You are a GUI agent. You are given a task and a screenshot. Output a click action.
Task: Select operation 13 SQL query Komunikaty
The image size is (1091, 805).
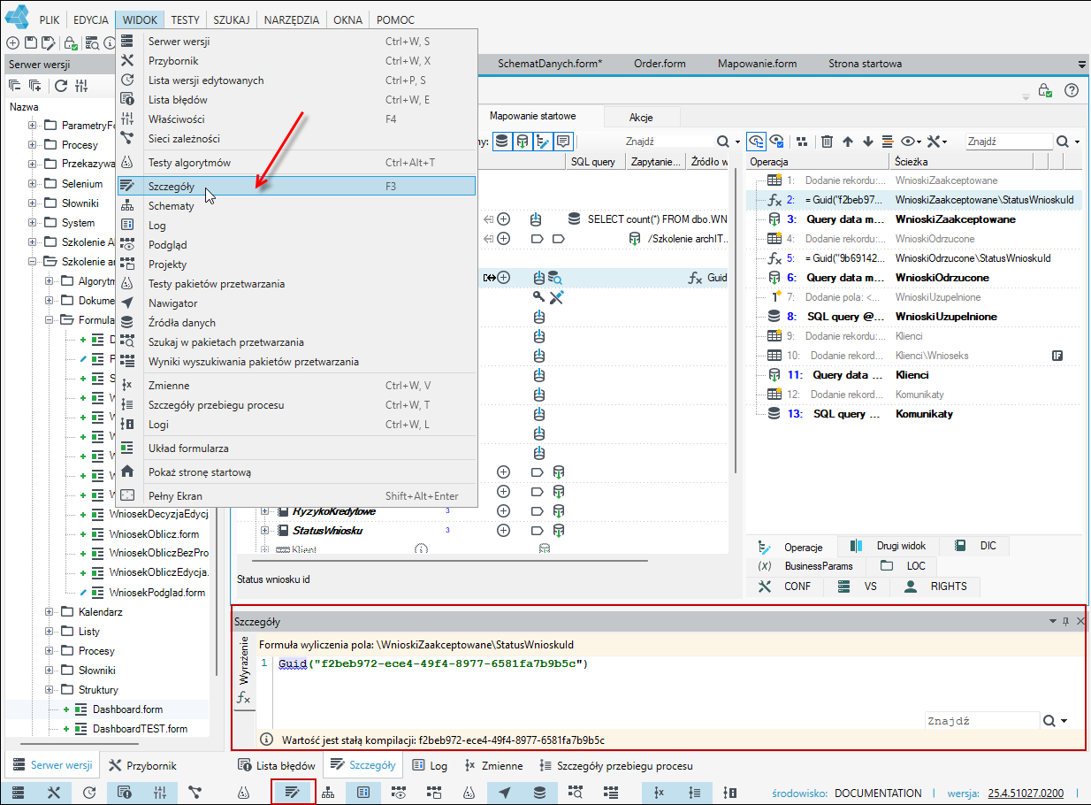point(914,414)
